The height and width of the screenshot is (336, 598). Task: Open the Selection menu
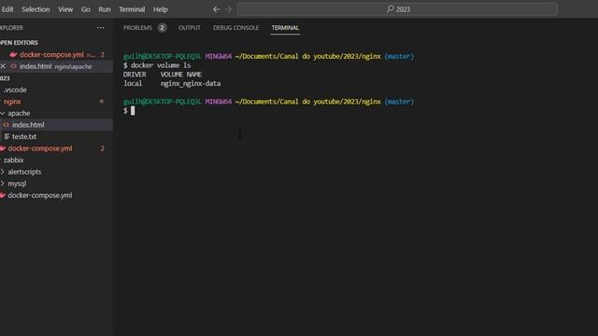pos(36,9)
